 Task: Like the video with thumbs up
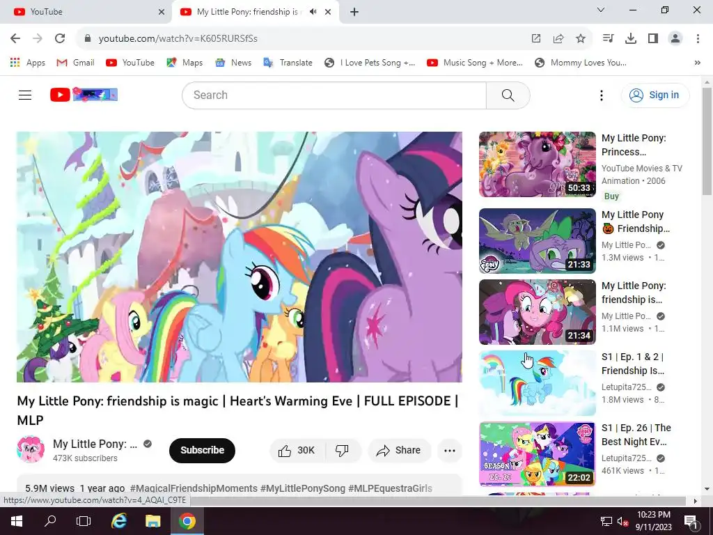(297, 451)
